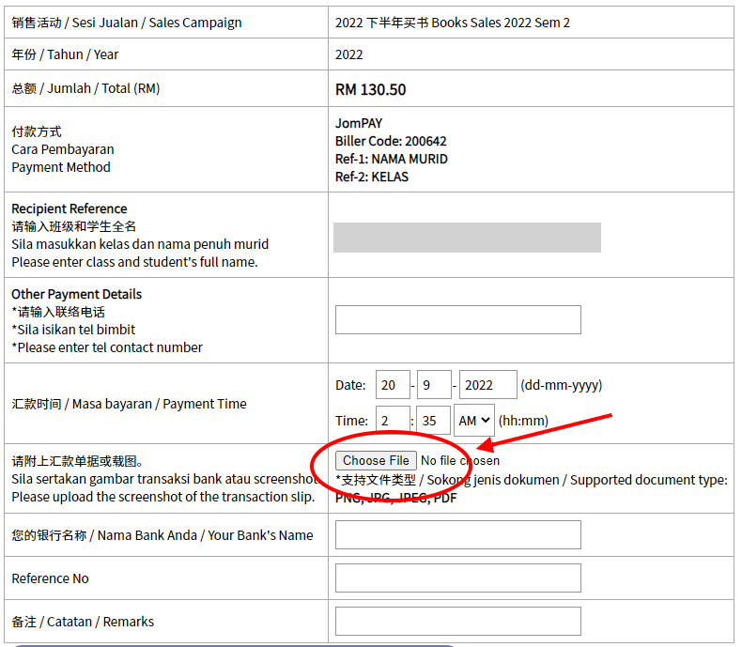The image size is (742, 647).
Task: Click the payment date year field
Action: pyautogui.click(x=487, y=385)
